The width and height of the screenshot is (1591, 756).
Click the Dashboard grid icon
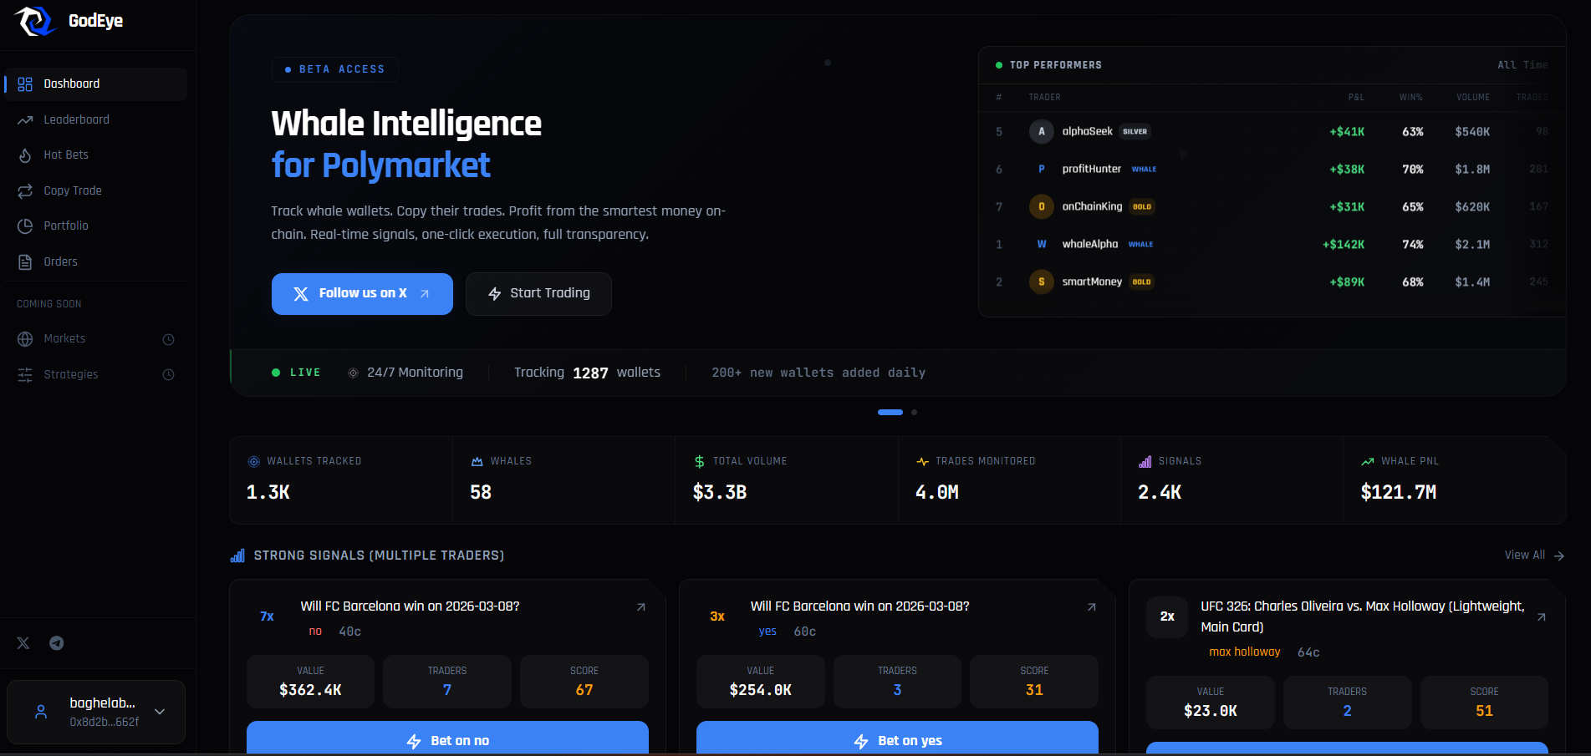25,84
